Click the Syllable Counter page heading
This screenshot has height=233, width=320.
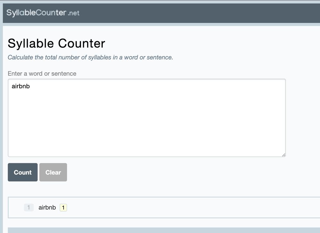[x=56, y=44]
